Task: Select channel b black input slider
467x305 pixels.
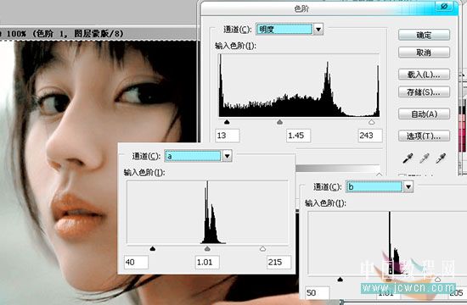Action: tap(340, 280)
